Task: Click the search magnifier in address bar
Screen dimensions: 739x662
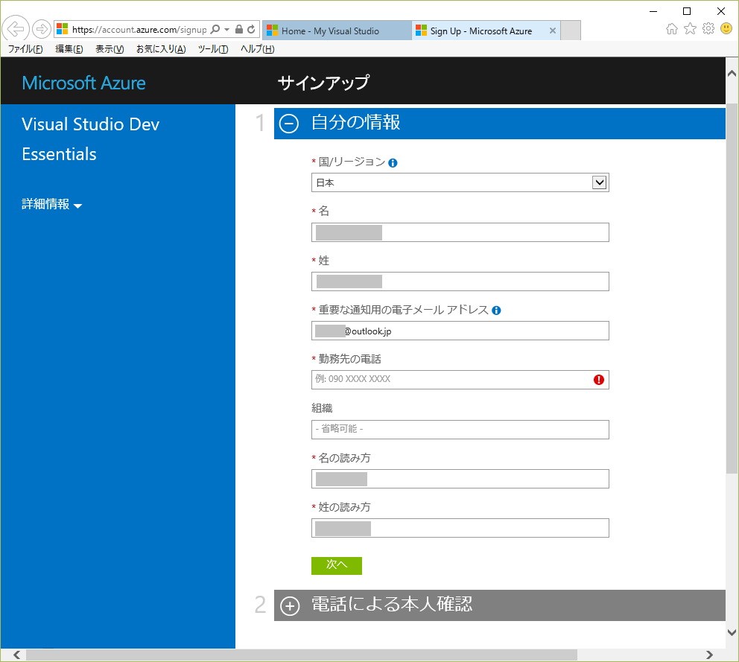Action: (215, 29)
